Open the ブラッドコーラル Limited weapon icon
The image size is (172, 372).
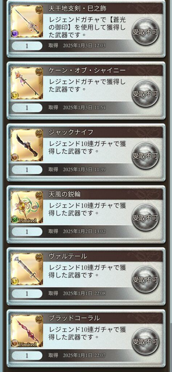(x=27, y=331)
